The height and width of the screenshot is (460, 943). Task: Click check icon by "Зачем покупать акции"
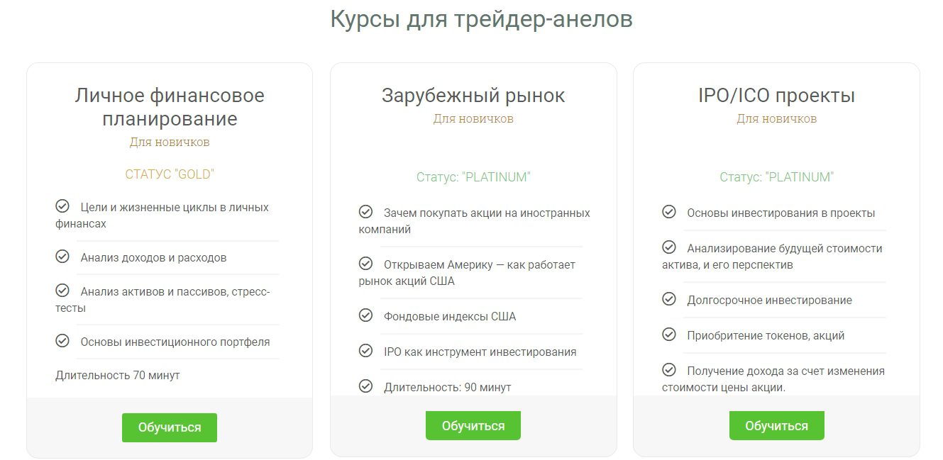(x=365, y=212)
